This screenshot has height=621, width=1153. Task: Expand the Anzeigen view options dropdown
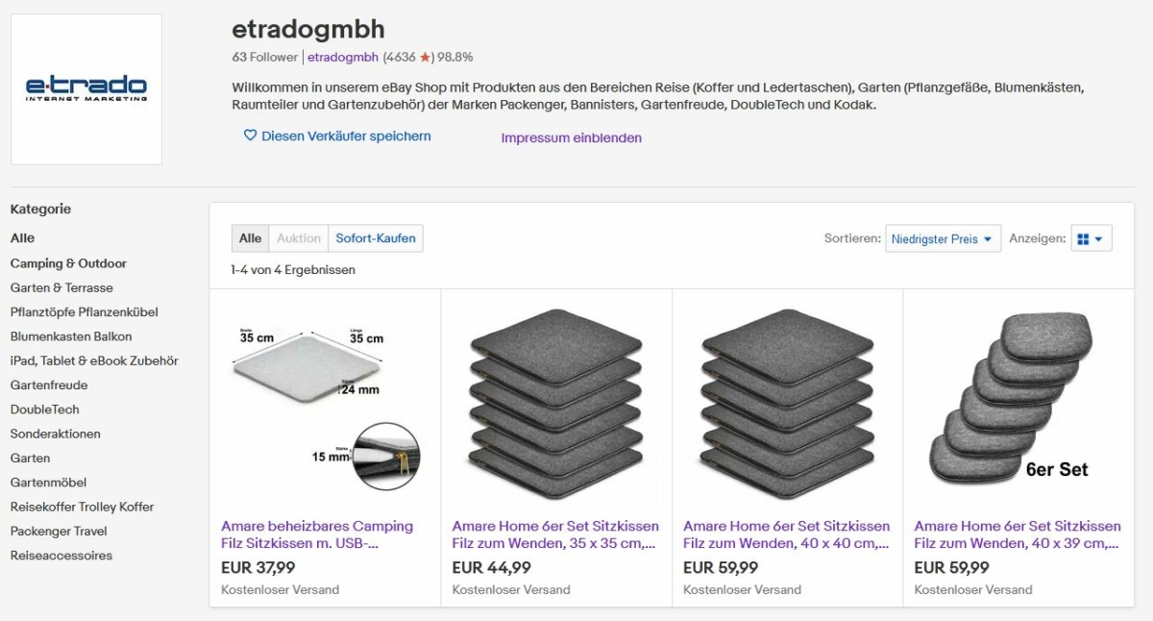[x=1092, y=238]
